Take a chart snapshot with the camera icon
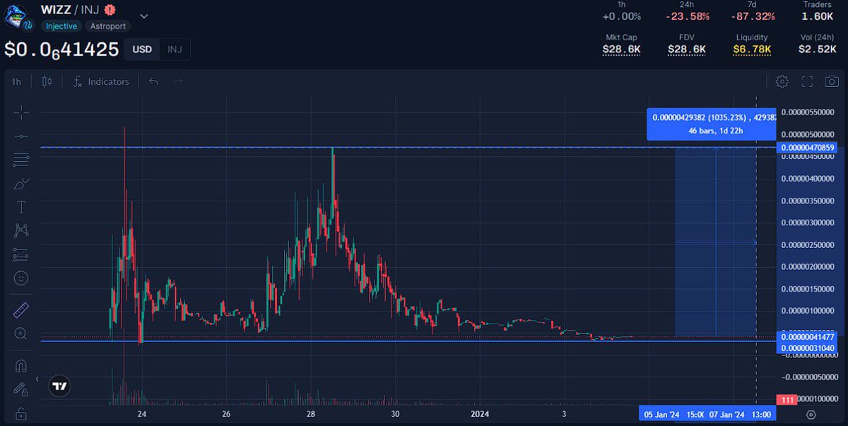The height and width of the screenshot is (426, 848). 832,81
